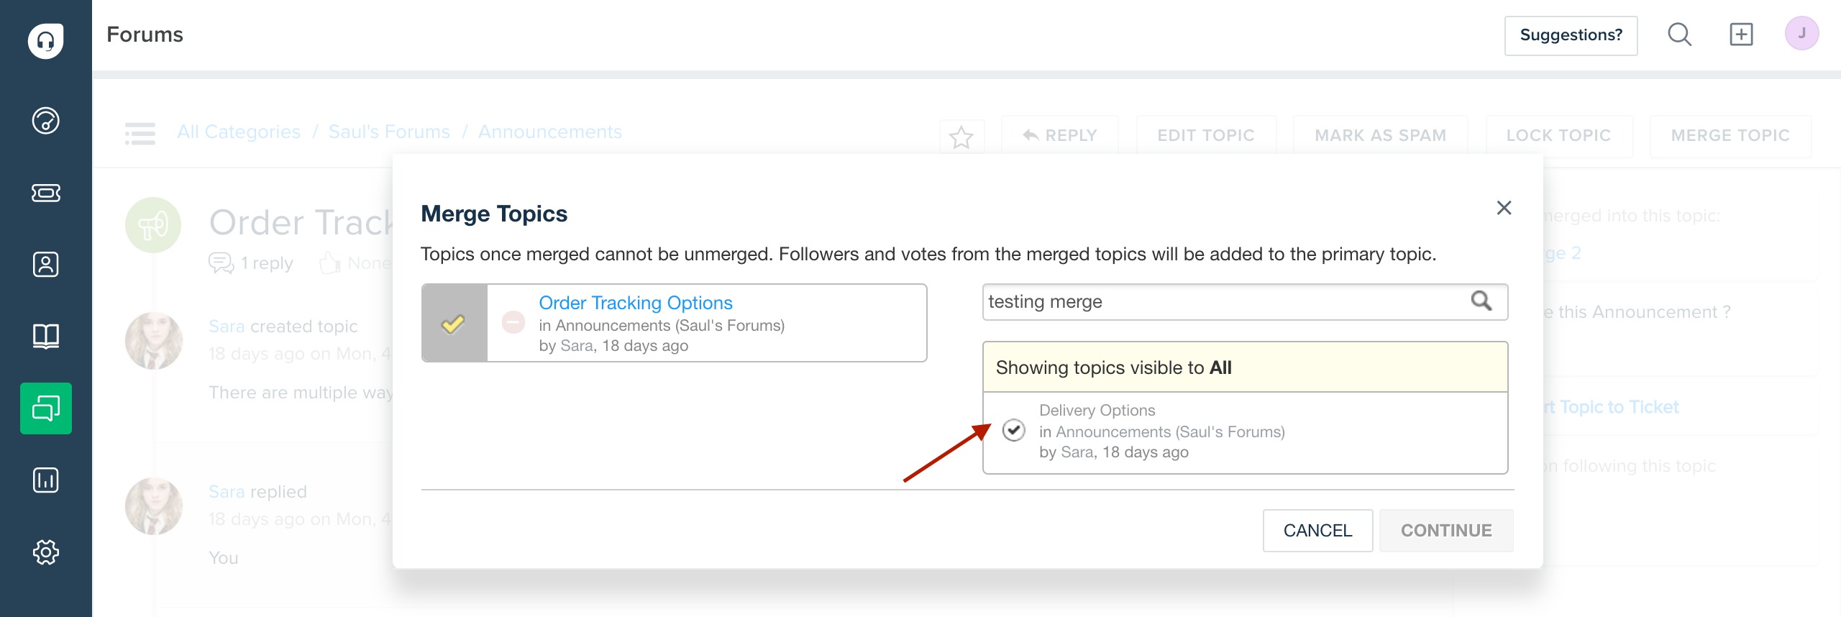The image size is (1841, 617).
Task: Click the Lock Topic button
Action: tap(1559, 135)
